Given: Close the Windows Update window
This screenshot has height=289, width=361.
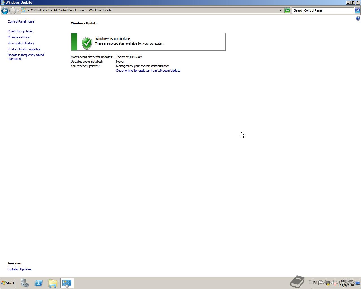Looking at the screenshot, I should [x=358, y=2].
